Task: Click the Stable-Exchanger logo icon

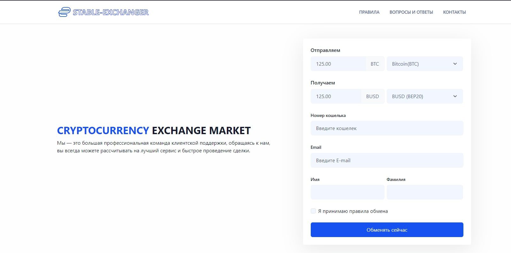Action: [x=64, y=12]
